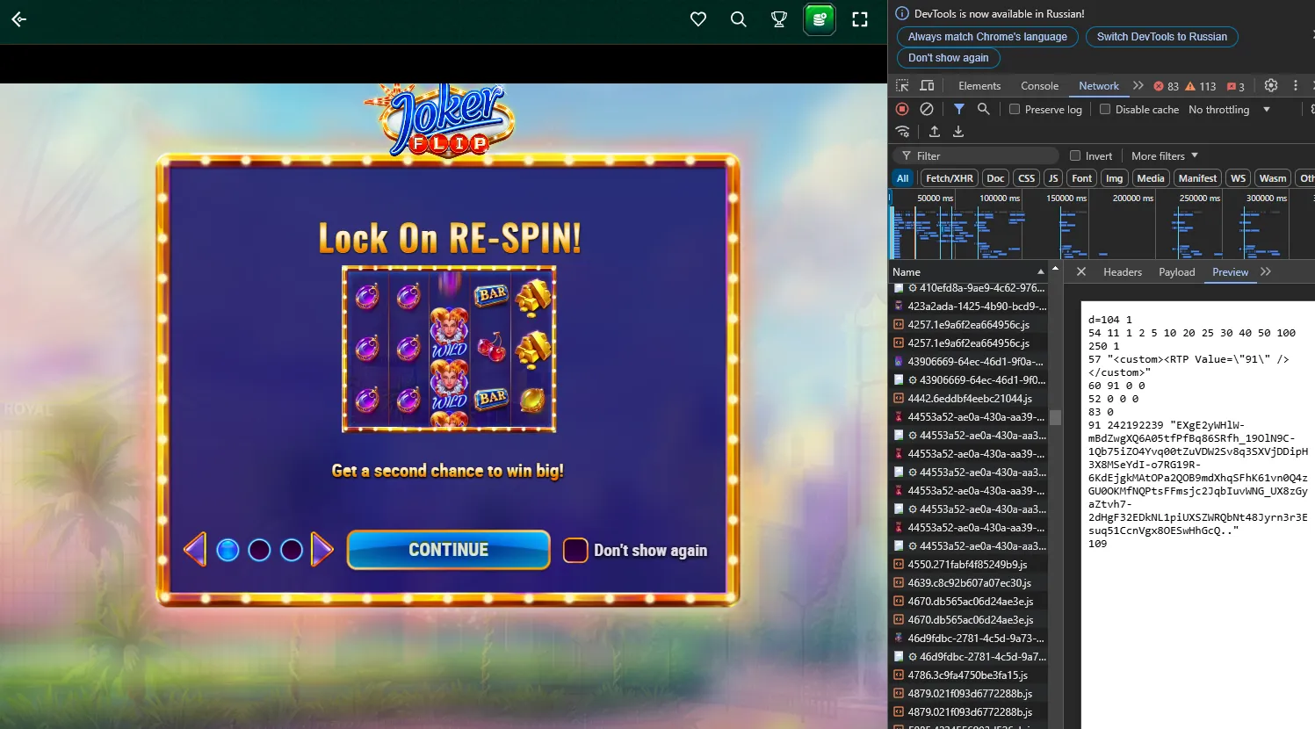Open the Headers tab
Image resolution: width=1315 pixels, height=729 pixels.
(1123, 271)
